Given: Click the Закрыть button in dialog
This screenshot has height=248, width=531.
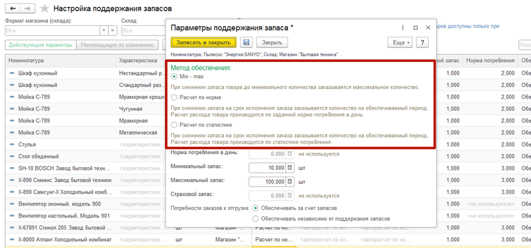Looking at the screenshot, I should point(272,42).
